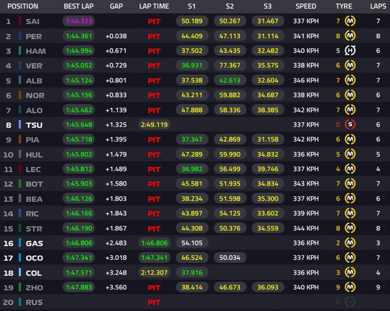Click Colapinto's 2:12.307 lap time
The width and height of the screenshot is (390, 311).
(153, 272)
